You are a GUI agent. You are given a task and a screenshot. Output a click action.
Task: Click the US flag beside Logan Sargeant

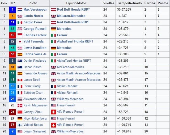click(20, 132)
